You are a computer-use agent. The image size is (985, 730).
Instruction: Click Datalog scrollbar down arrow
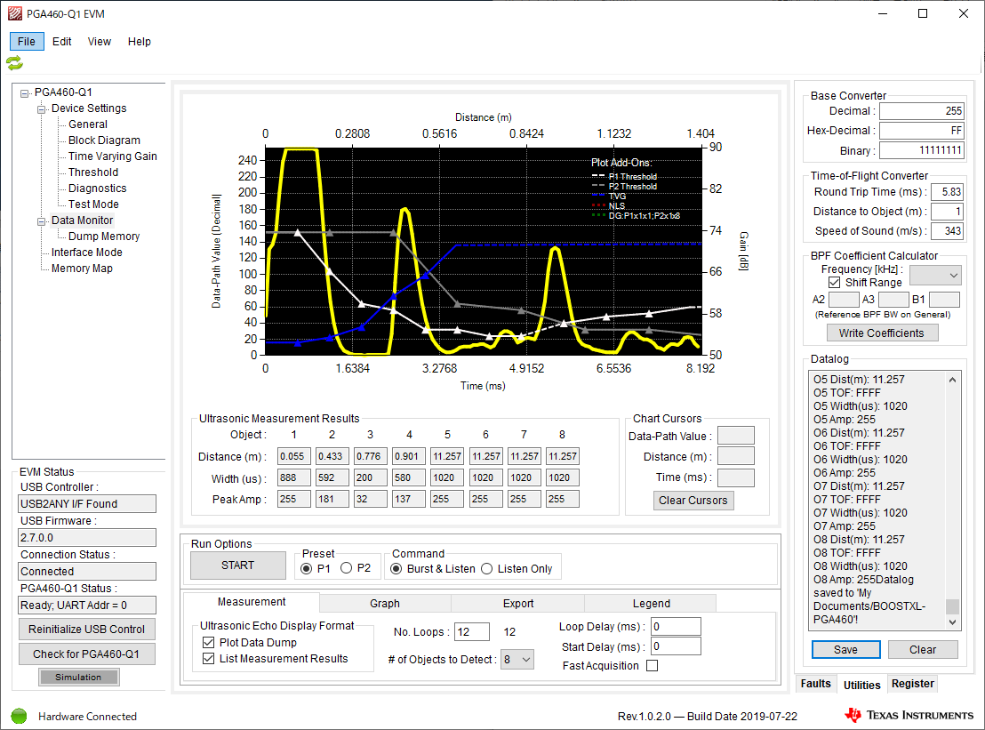tap(952, 622)
